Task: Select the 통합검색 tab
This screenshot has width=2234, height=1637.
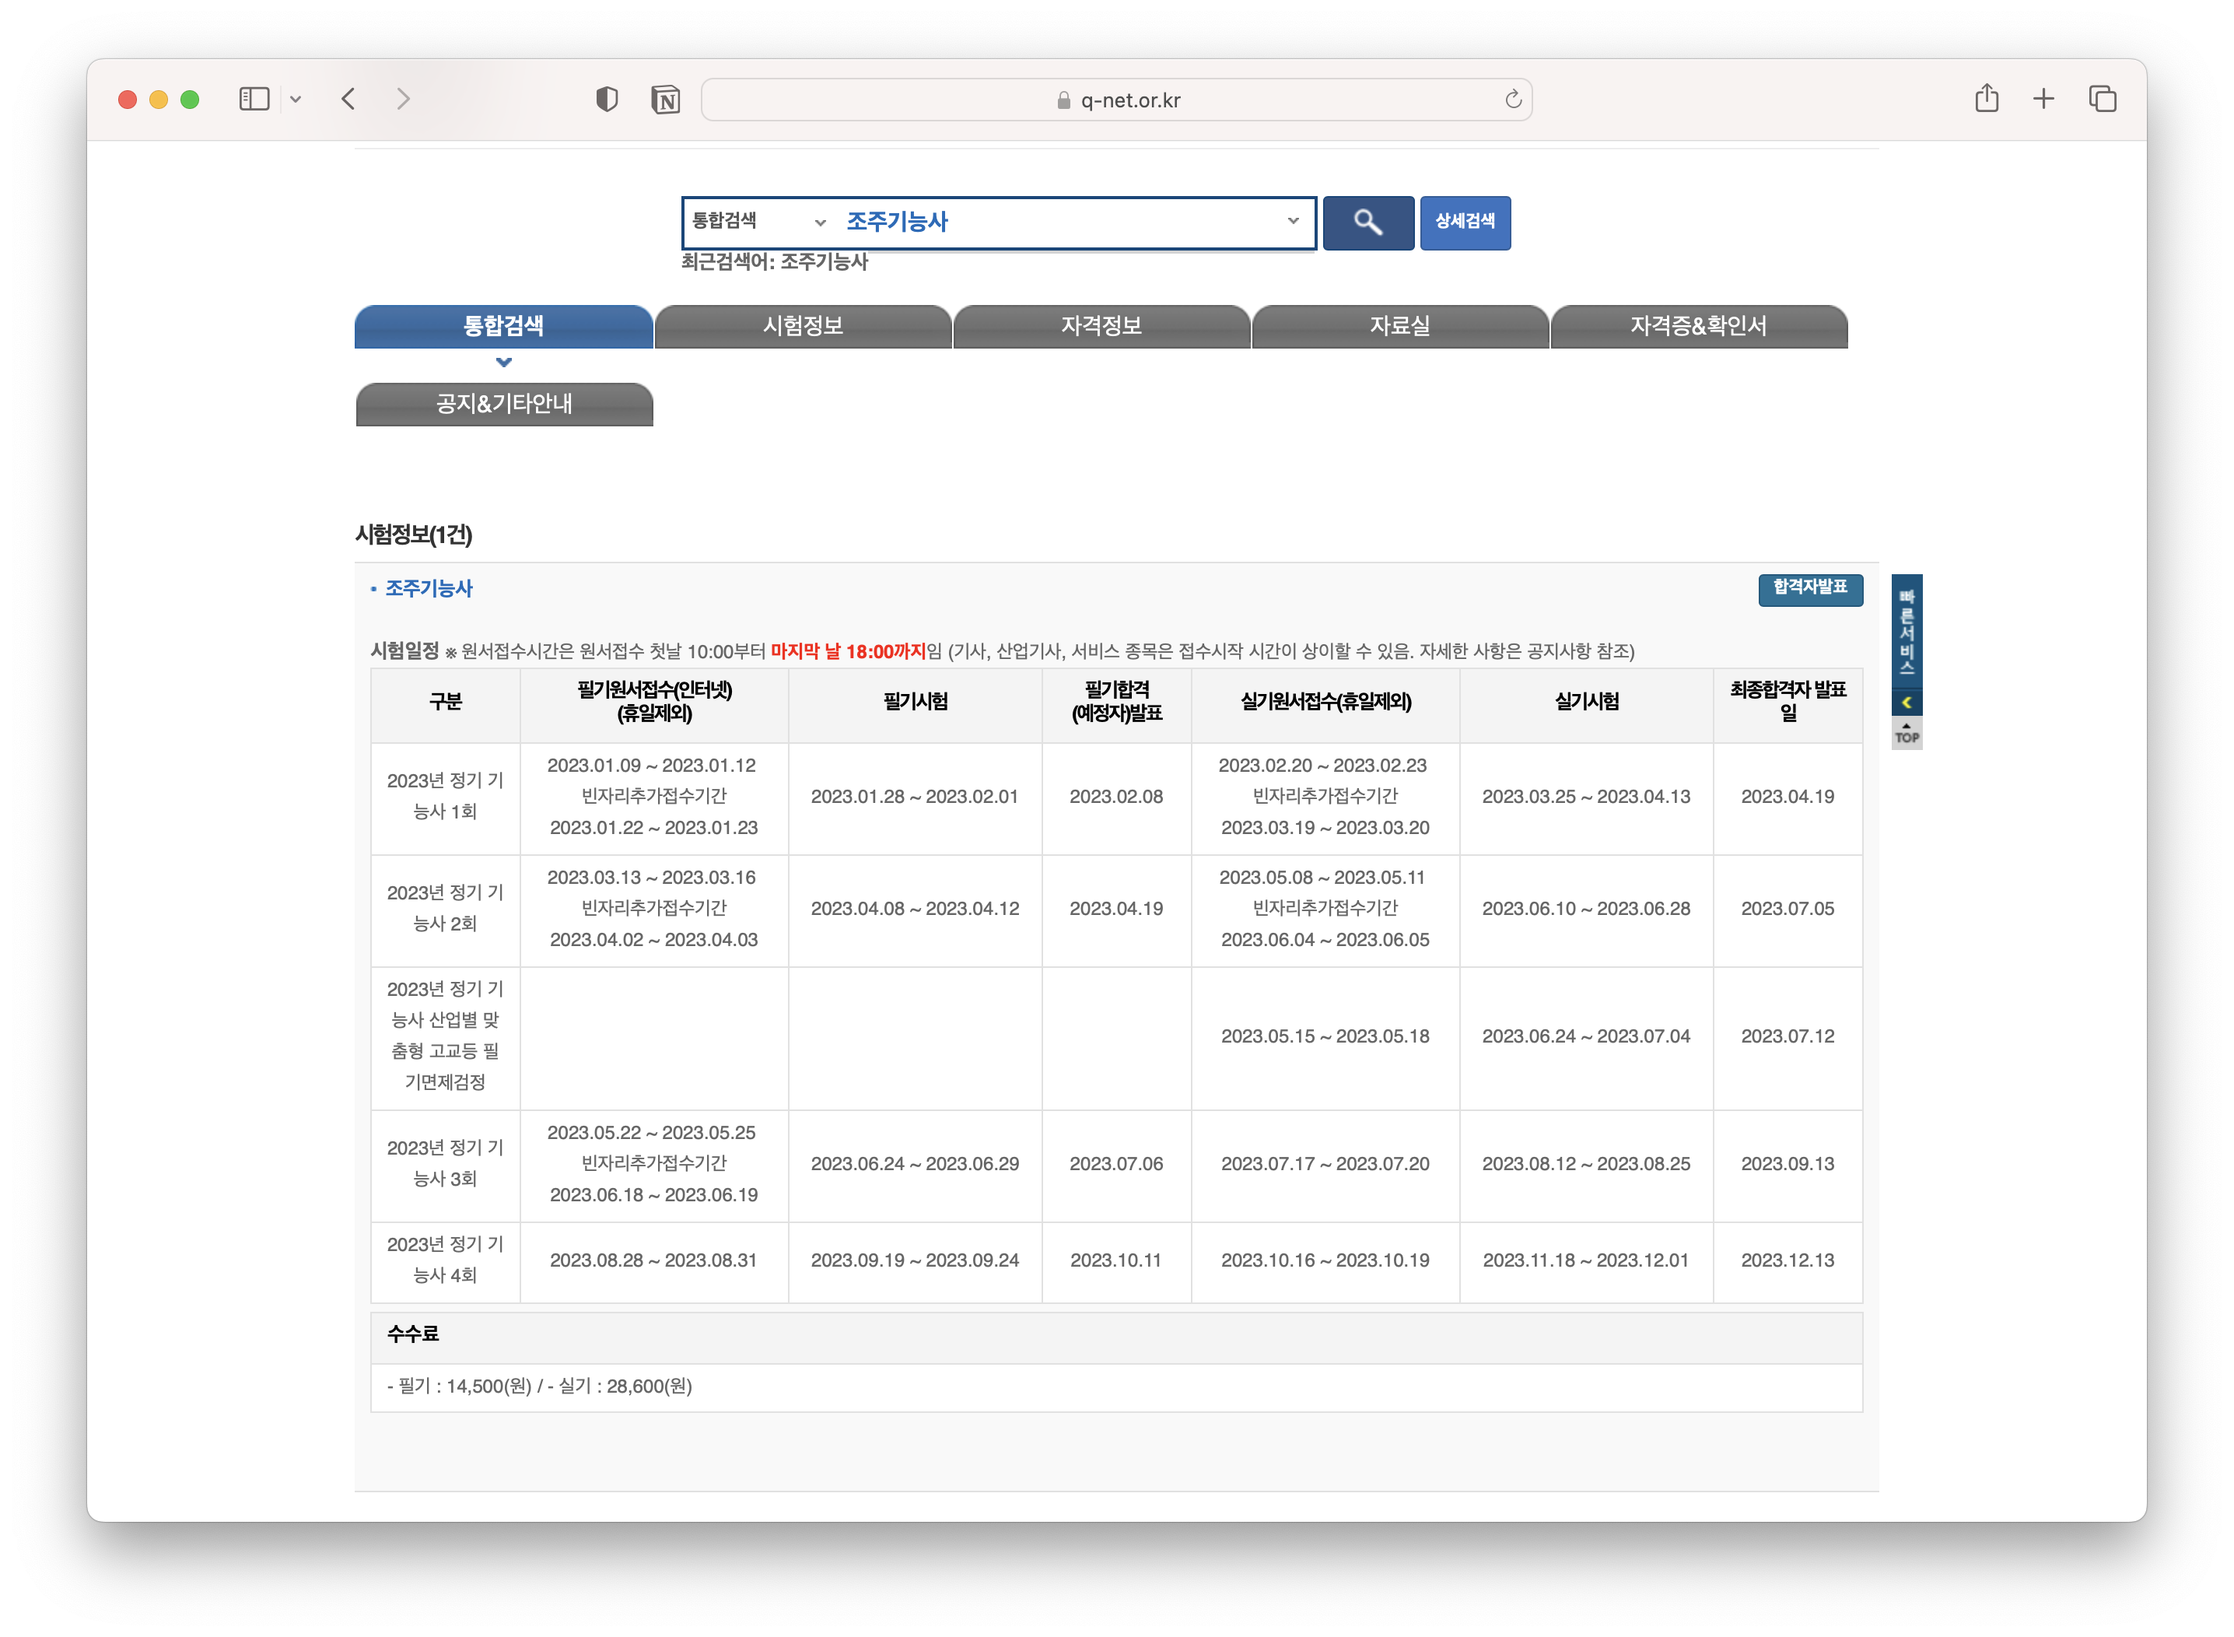Action: (503, 326)
